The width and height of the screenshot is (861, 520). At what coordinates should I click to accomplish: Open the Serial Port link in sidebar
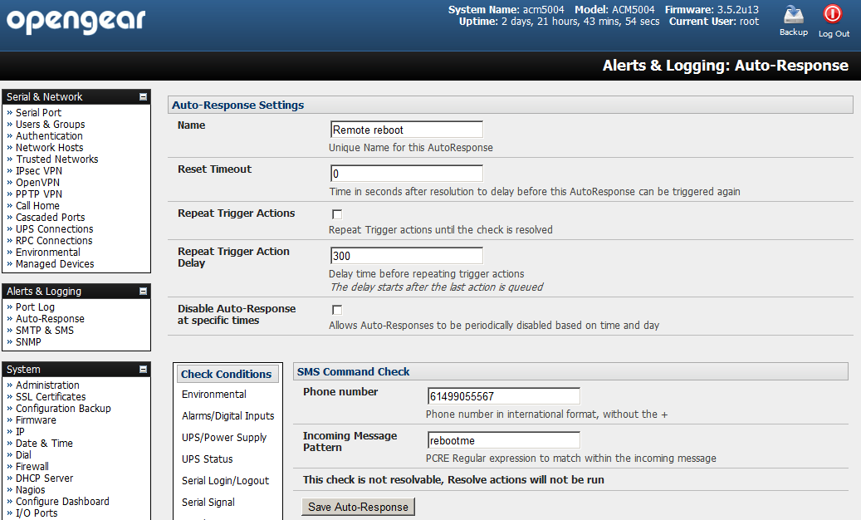38,113
